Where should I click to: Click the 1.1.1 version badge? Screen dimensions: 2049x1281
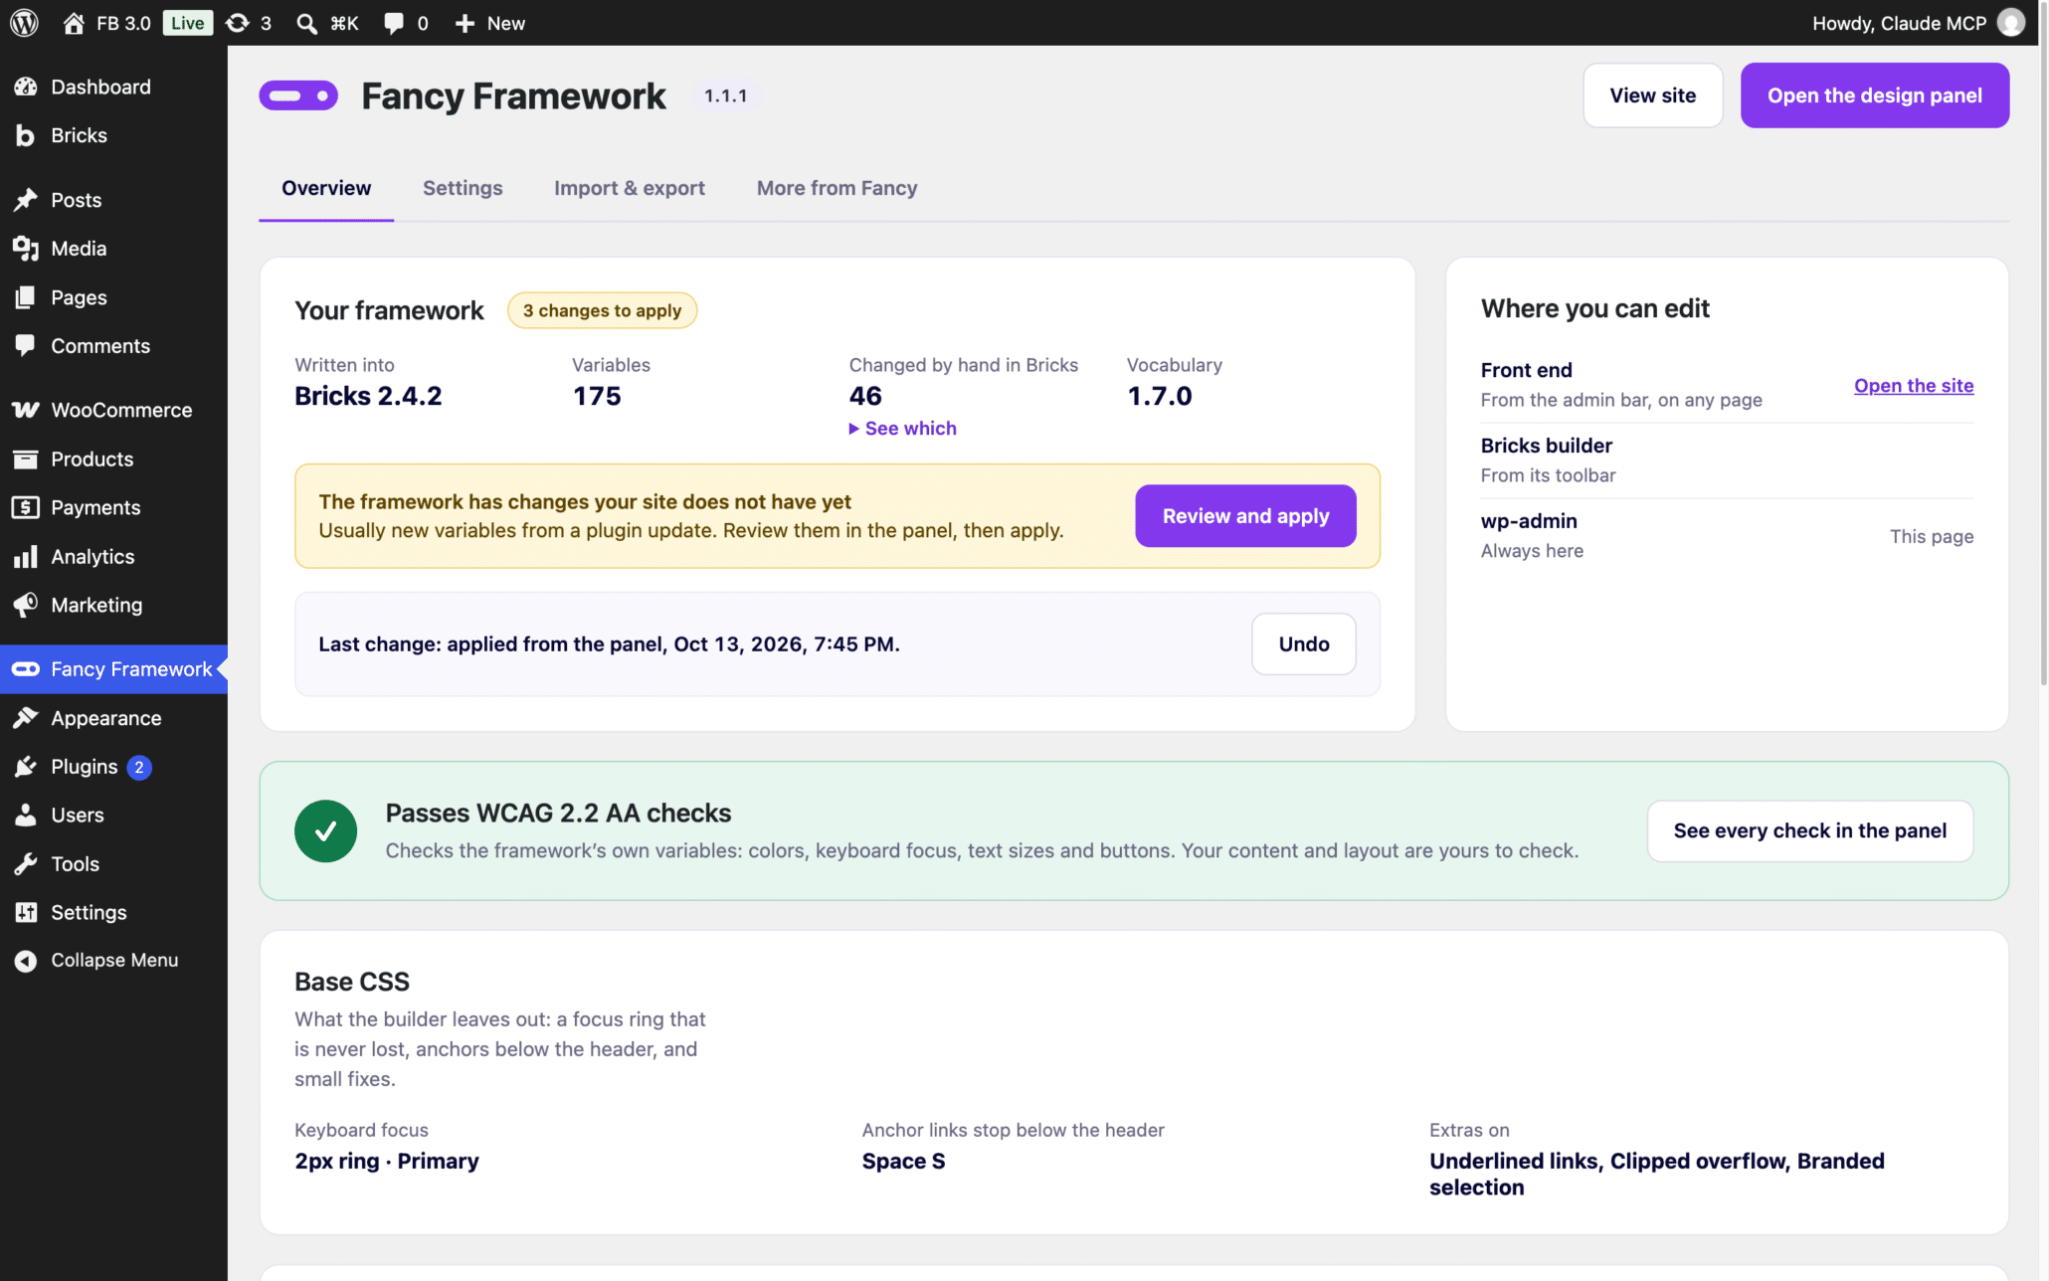coord(725,95)
